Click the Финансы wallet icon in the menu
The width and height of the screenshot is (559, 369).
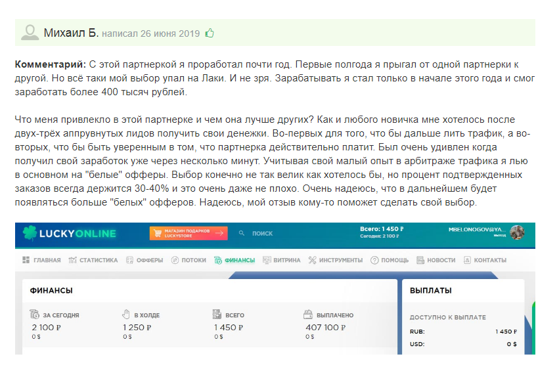click(218, 261)
